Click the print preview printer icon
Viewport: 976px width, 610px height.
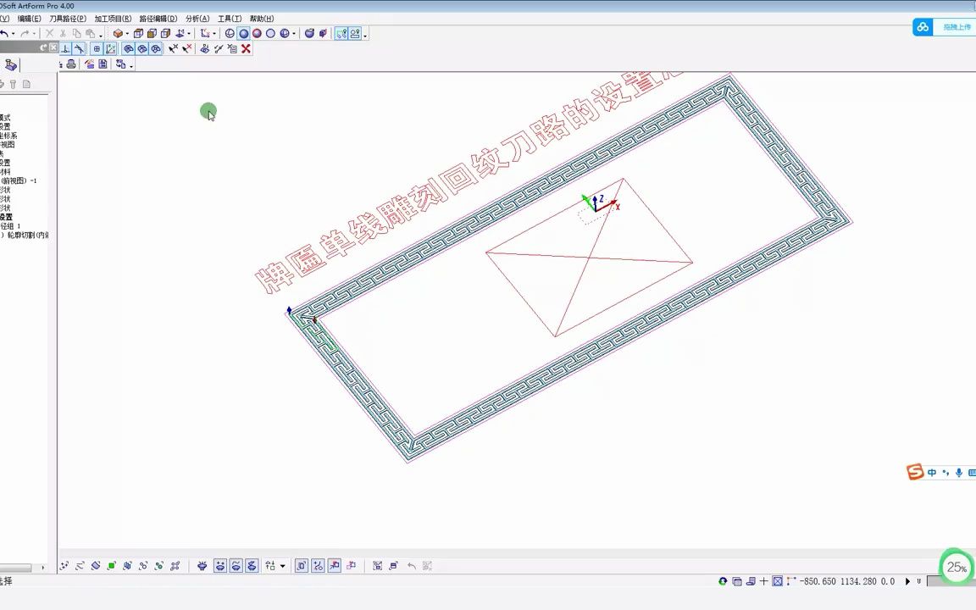70,64
